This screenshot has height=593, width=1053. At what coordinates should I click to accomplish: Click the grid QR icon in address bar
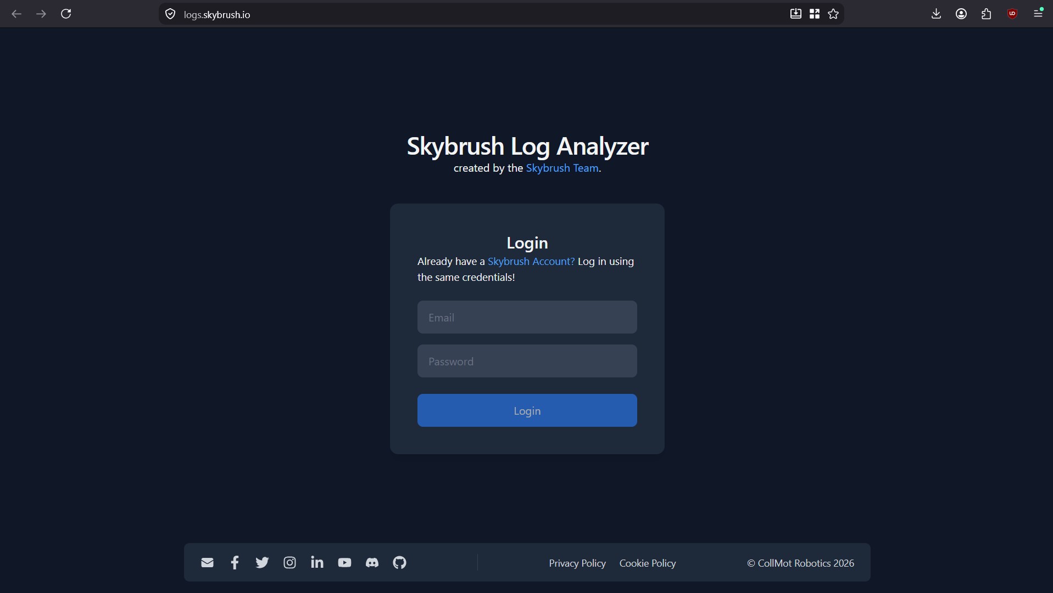(815, 14)
